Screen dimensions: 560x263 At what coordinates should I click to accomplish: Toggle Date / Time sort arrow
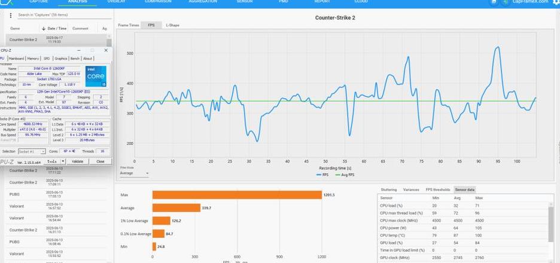point(44,28)
